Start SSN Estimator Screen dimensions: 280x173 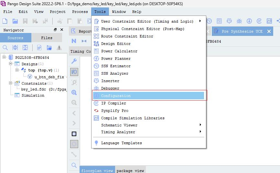(149, 66)
